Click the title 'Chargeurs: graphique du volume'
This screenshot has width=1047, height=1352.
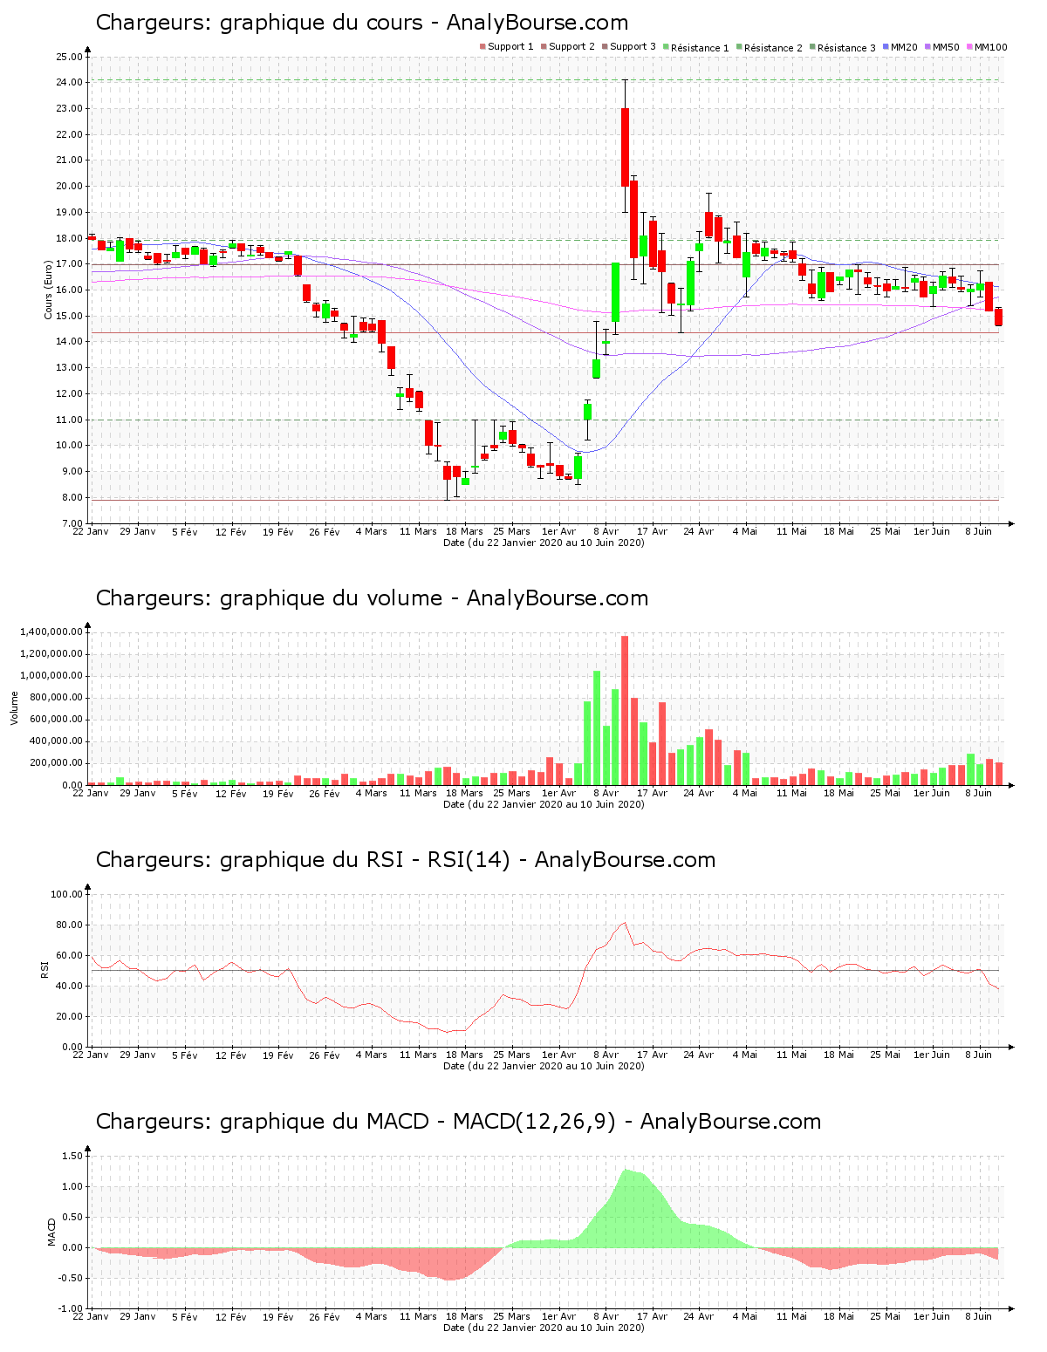(x=372, y=598)
